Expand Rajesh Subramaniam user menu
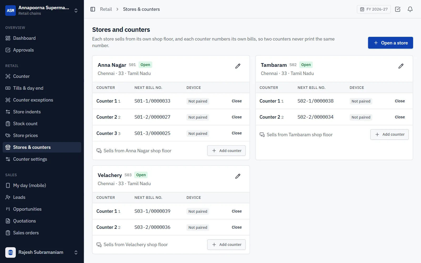The image size is (421, 263). 42,252
